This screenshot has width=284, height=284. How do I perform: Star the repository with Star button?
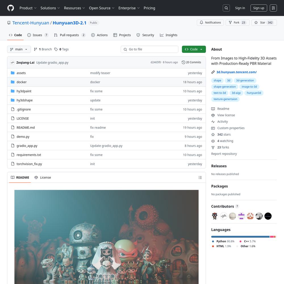[264, 23]
